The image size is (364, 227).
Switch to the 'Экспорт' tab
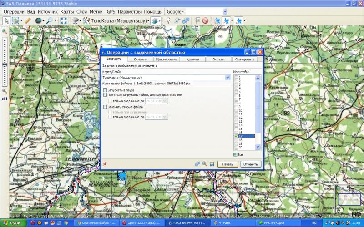[x=218, y=59]
